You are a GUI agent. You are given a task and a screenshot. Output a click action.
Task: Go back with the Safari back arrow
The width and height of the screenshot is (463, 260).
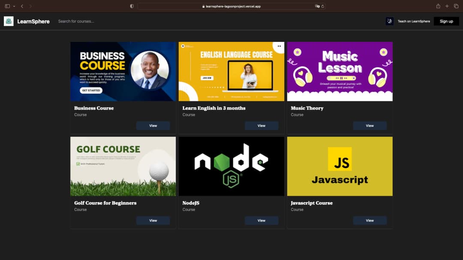22,6
